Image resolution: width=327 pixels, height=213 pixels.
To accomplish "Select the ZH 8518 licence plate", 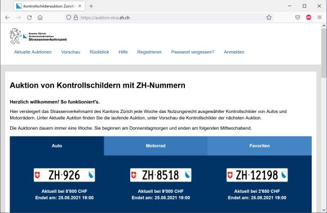I will pyautogui.click(x=161, y=175).
